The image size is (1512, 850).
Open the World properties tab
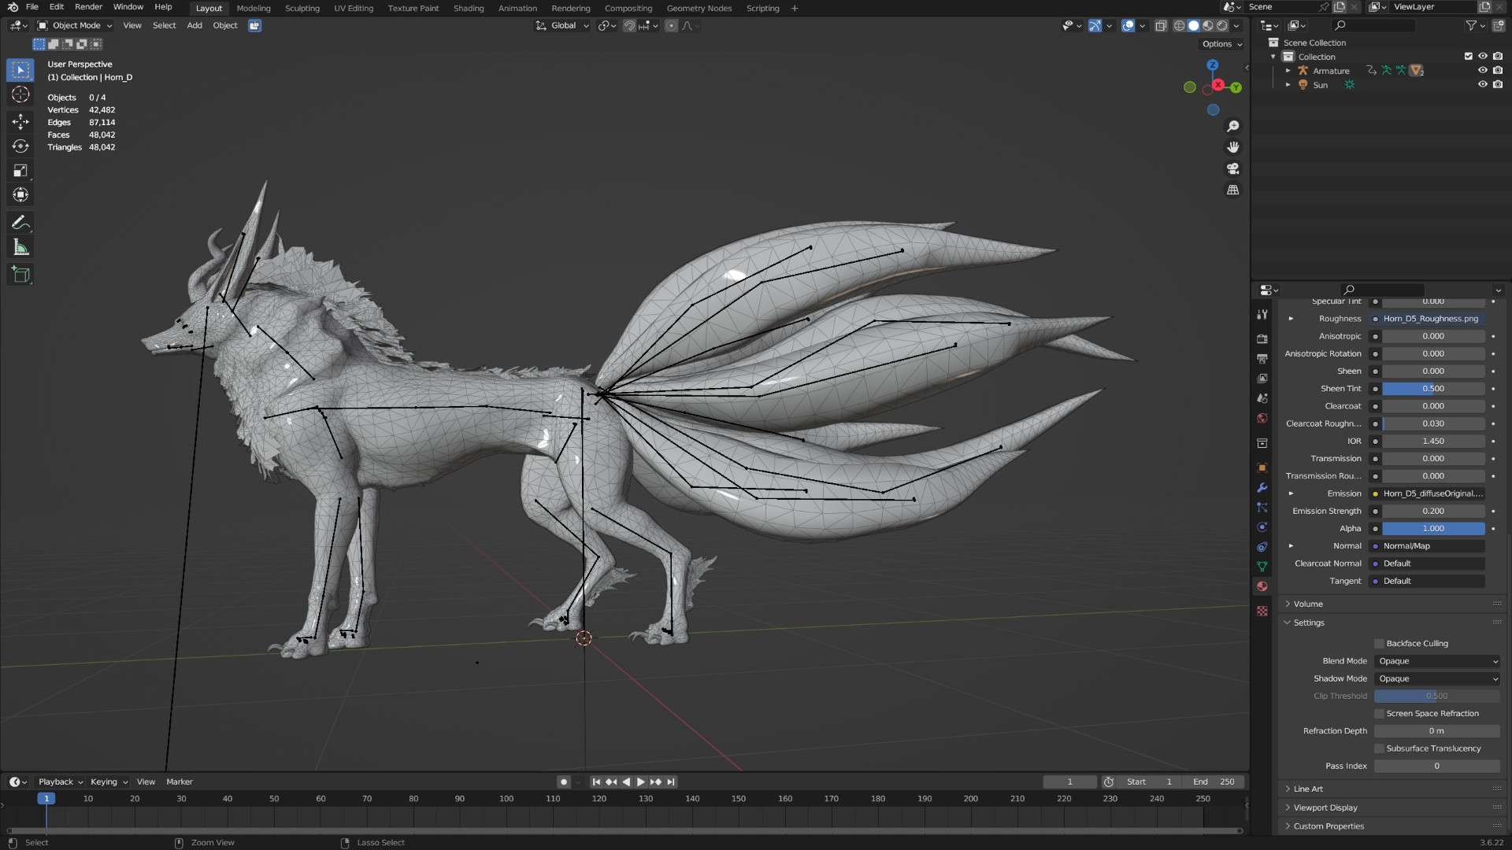coord(1262,419)
